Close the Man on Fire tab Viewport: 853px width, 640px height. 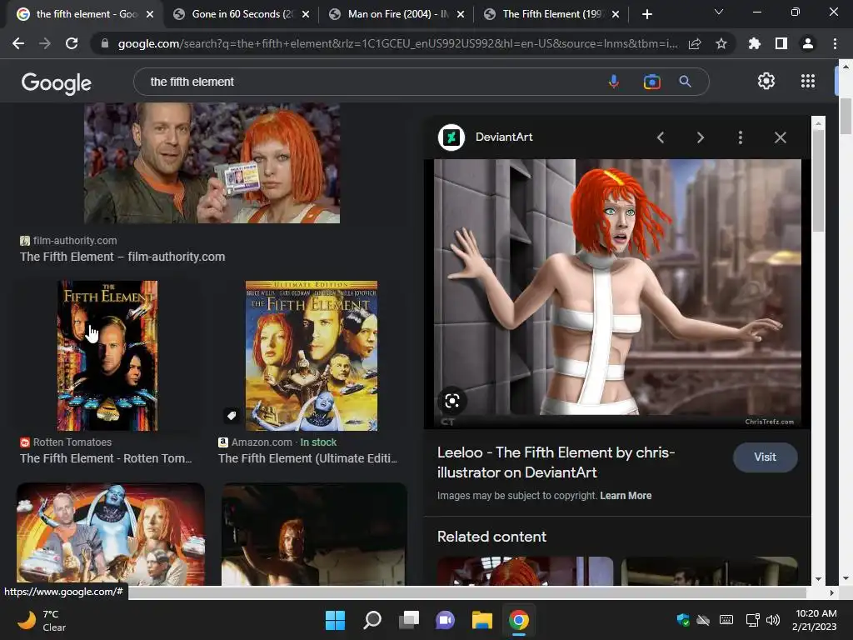pyautogui.click(x=461, y=14)
